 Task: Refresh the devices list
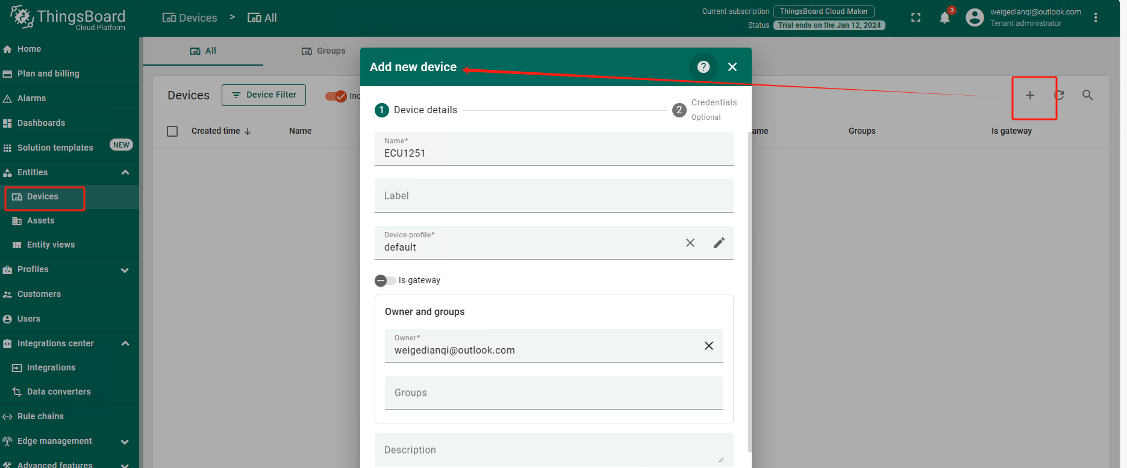point(1058,95)
